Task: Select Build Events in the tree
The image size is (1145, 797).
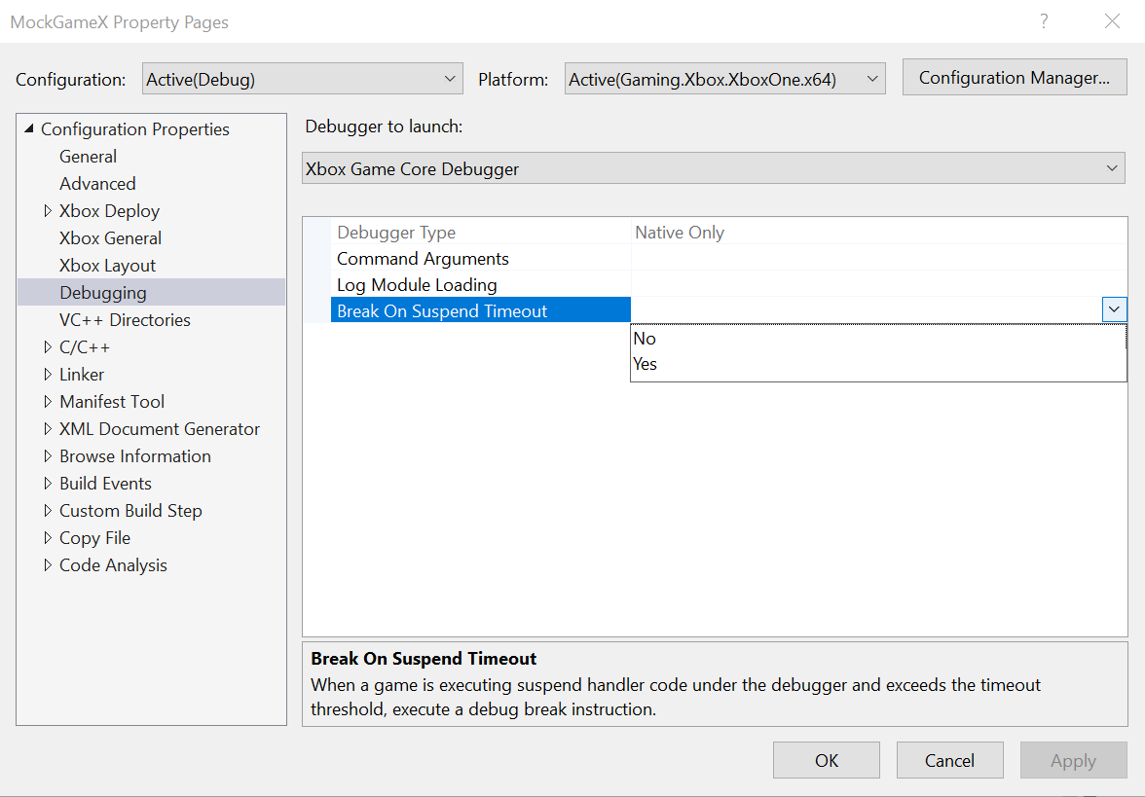Action: pos(105,483)
